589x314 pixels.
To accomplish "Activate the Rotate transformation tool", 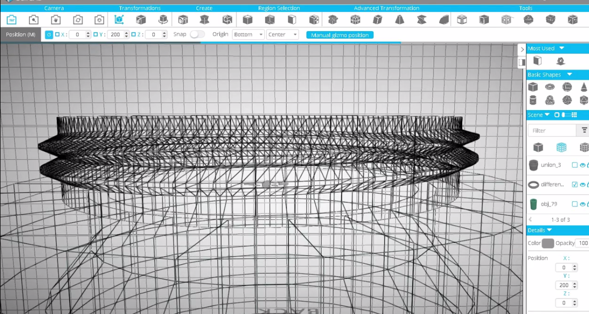I will pyautogui.click(x=163, y=20).
